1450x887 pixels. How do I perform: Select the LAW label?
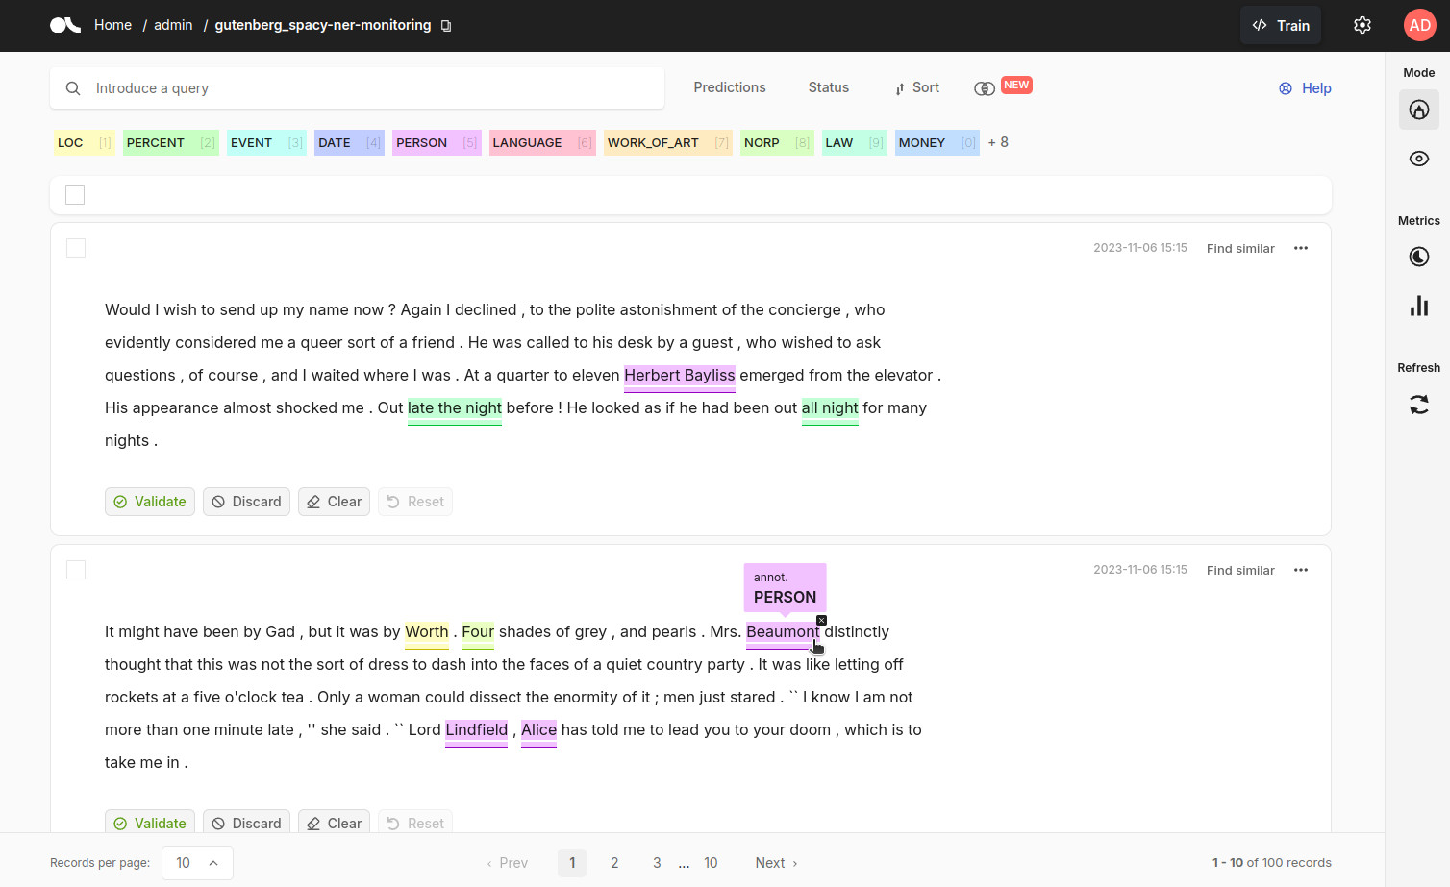click(855, 142)
